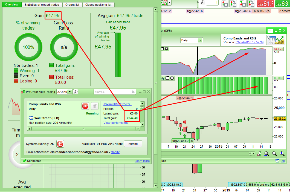Click the red cross marker on chart
290x192 pixels.
185,122
